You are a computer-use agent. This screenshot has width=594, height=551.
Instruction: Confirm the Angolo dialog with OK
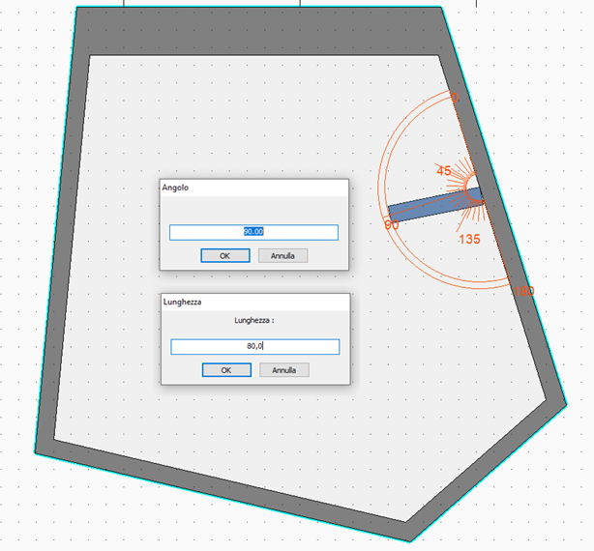(x=225, y=255)
